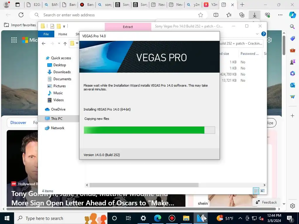The height and width of the screenshot is (224, 299).
Task: Click the Edge refresh page icon
Action: 21,15
